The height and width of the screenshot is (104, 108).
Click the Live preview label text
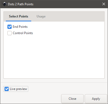coord(18,89)
